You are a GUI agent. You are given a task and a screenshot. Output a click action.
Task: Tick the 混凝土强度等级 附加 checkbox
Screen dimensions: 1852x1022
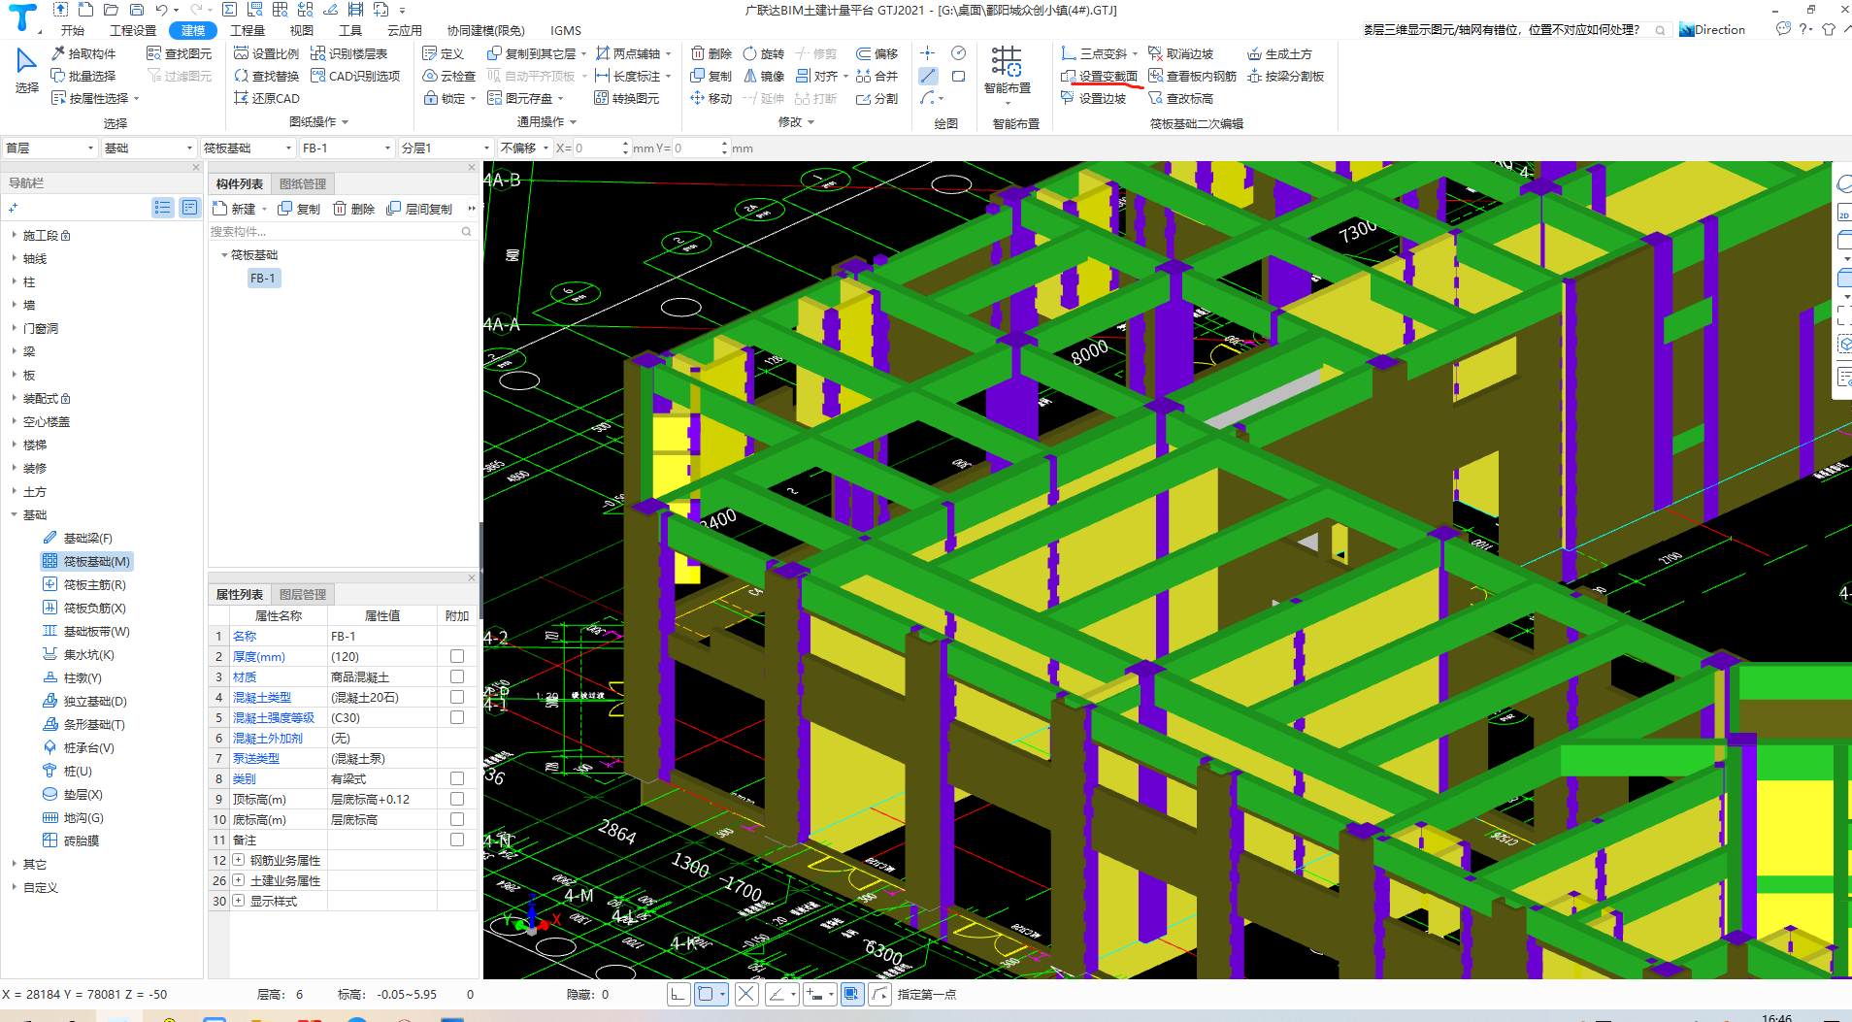click(457, 717)
